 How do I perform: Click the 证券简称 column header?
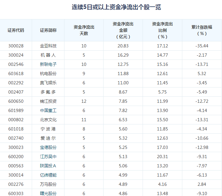[48, 30]
